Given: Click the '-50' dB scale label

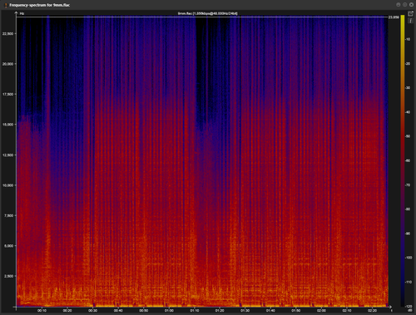Looking at the screenshot, I should pos(408,136).
